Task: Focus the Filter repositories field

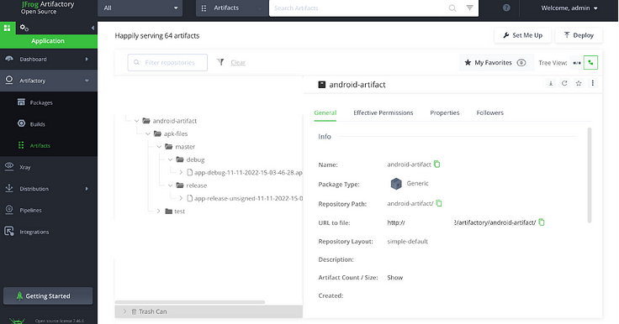Action: pos(167,63)
